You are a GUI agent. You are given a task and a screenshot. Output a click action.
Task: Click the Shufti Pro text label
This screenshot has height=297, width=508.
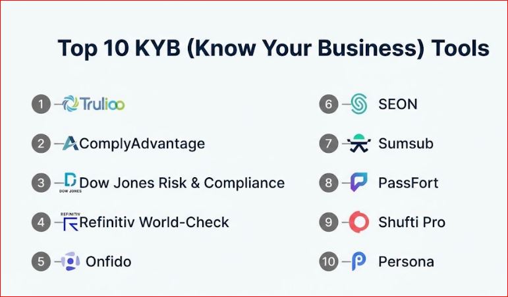point(411,222)
